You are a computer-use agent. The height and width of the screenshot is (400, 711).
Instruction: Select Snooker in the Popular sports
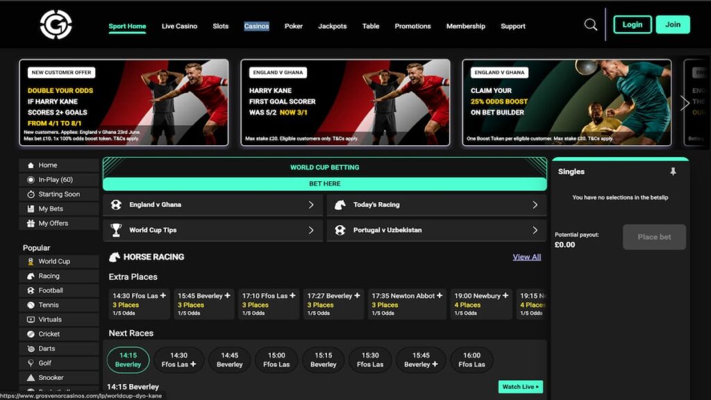coord(59,377)
